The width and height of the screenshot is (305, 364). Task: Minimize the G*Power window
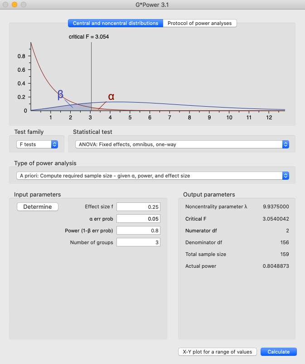coord(15,5)
